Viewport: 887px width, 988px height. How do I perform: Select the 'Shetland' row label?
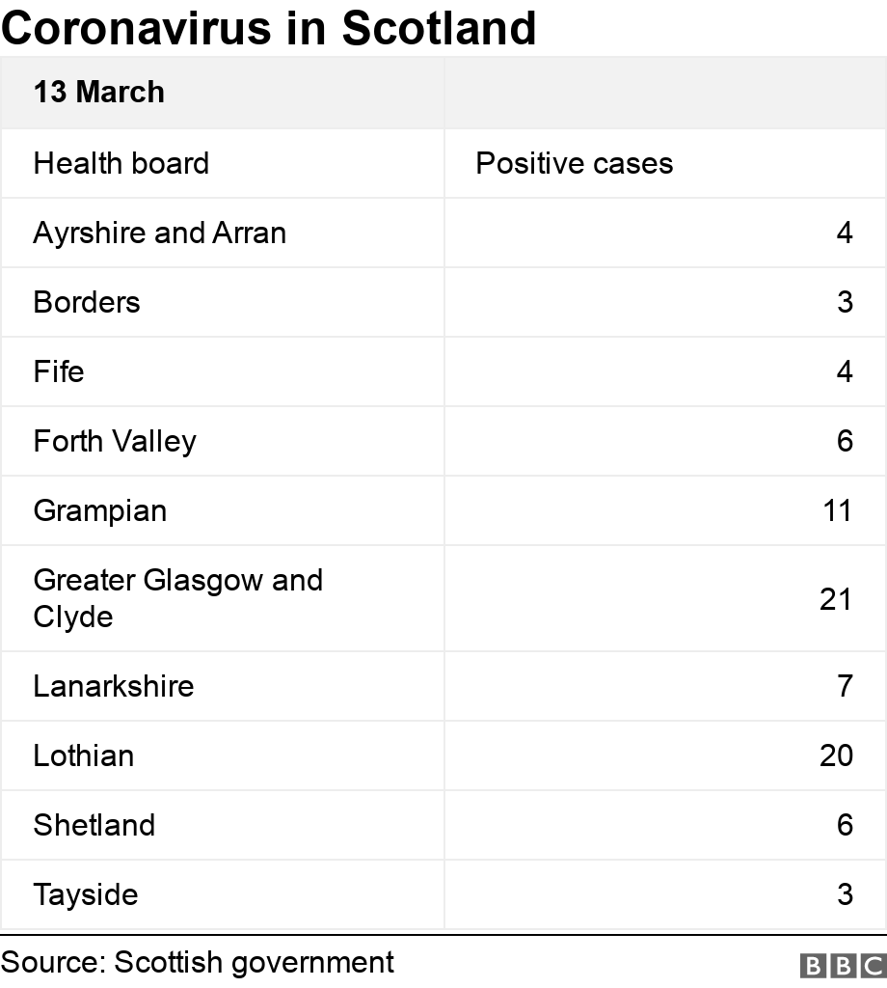point(94,825)
